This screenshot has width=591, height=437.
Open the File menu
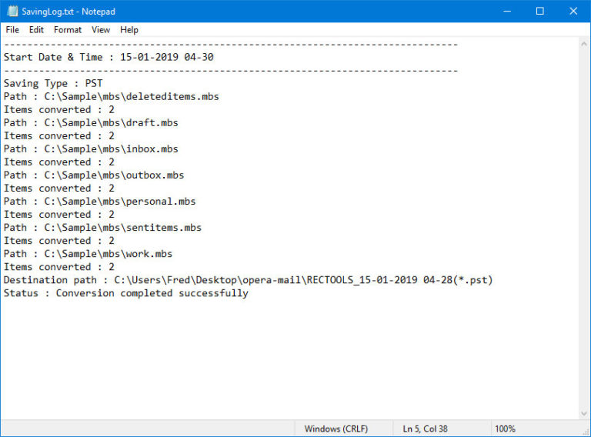[x=12, y=30]
